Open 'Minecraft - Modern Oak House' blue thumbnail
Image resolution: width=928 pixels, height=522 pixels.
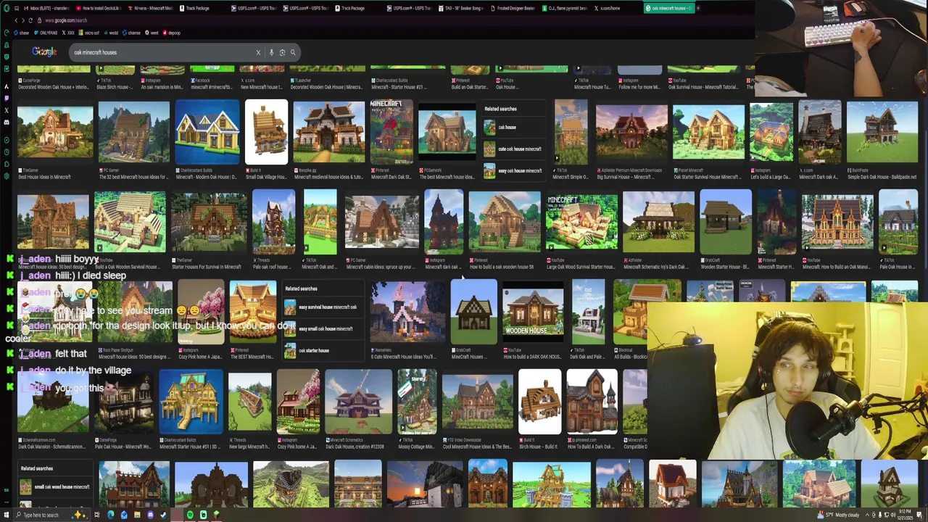(x=207, y=133)
